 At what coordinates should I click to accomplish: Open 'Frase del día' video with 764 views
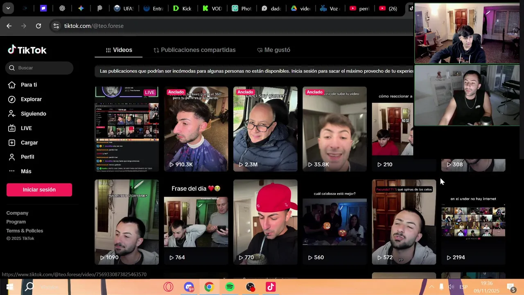(196, 222)
